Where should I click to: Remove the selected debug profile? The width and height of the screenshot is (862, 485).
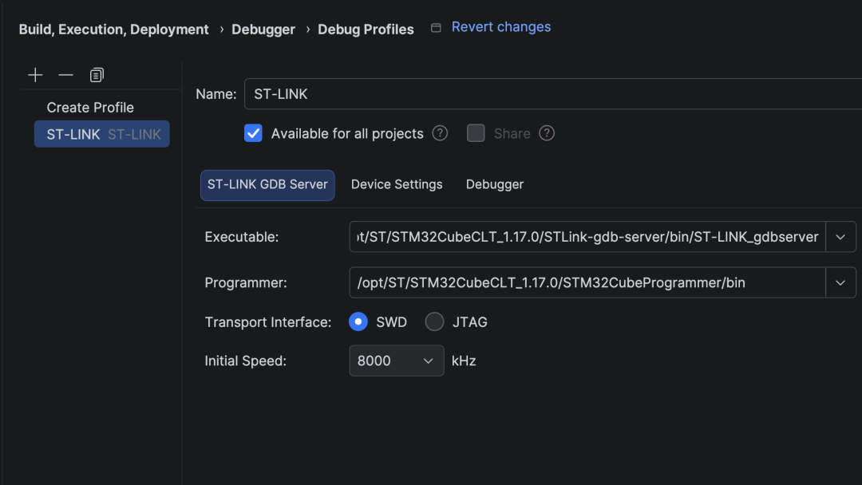(x=66, y=75)
